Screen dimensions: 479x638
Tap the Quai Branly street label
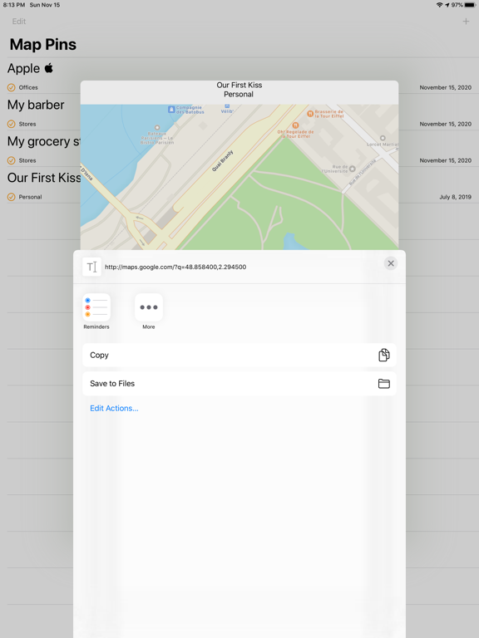point(223,160)
